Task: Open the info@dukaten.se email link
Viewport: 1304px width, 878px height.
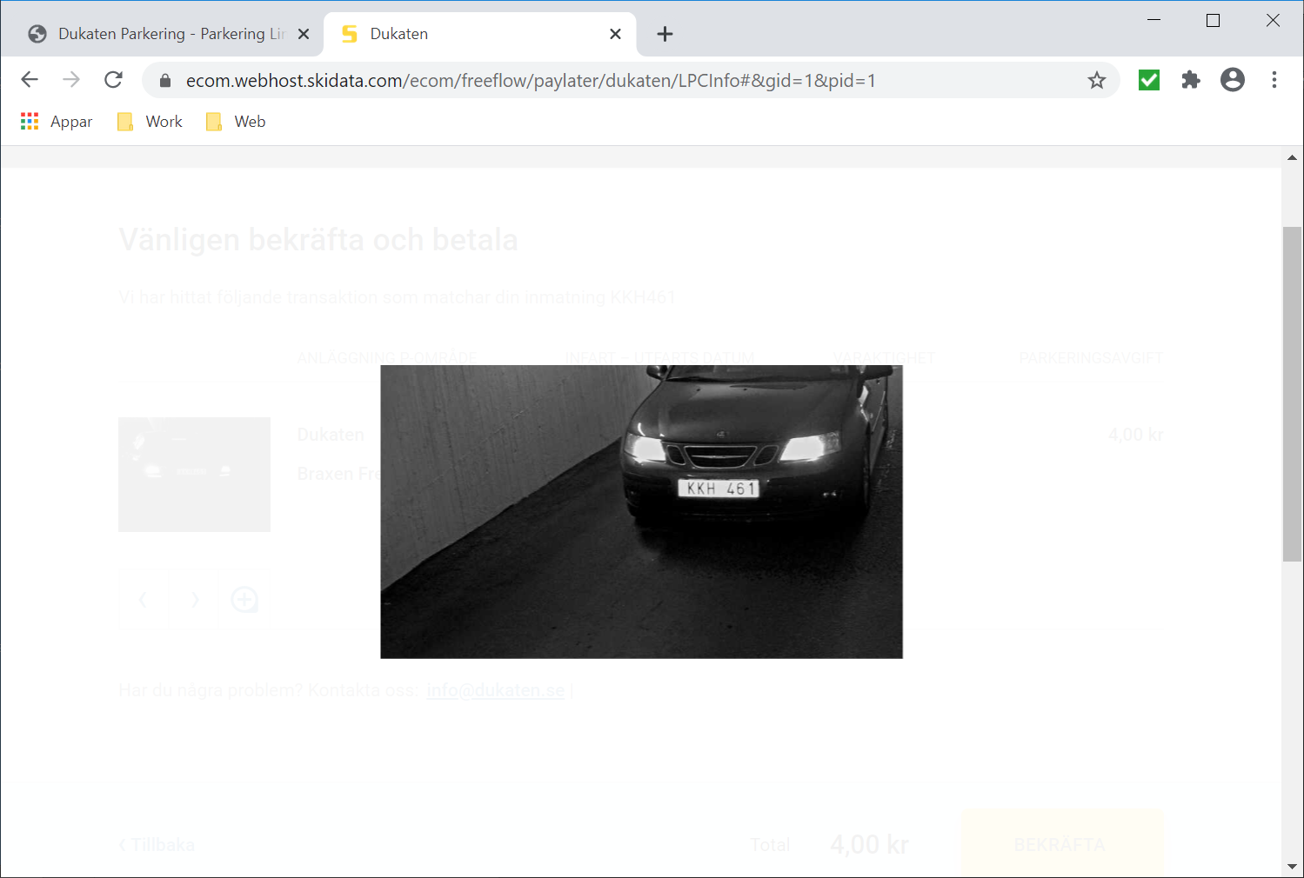Action: (x=495, y=690)
